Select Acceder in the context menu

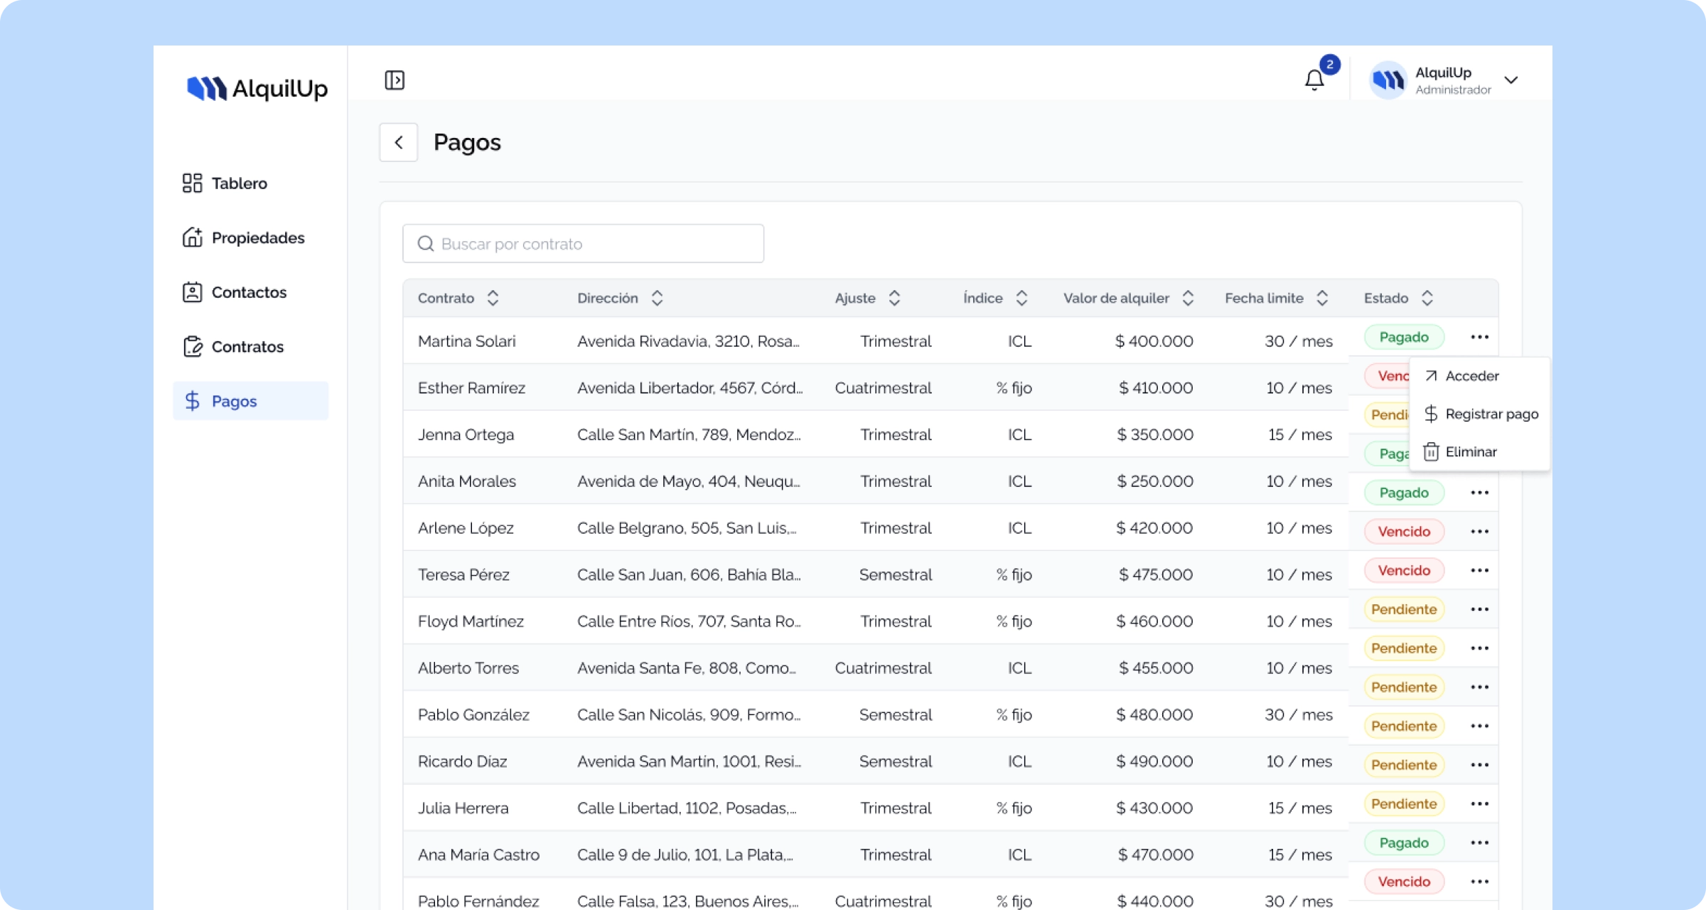click(x=1471, y=376)
